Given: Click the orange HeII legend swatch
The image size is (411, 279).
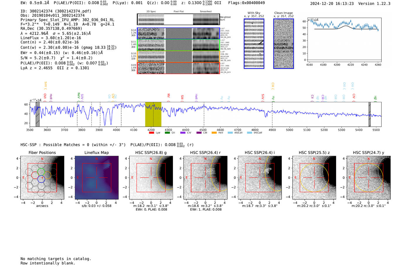Looking at the screenshot, I should click(214, 133).
